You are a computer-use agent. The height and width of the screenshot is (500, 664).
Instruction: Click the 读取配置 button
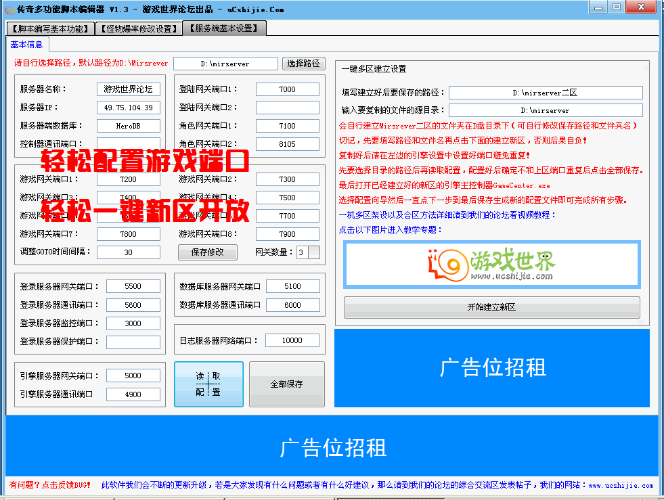pyautogui.click(x=208, y=384)
